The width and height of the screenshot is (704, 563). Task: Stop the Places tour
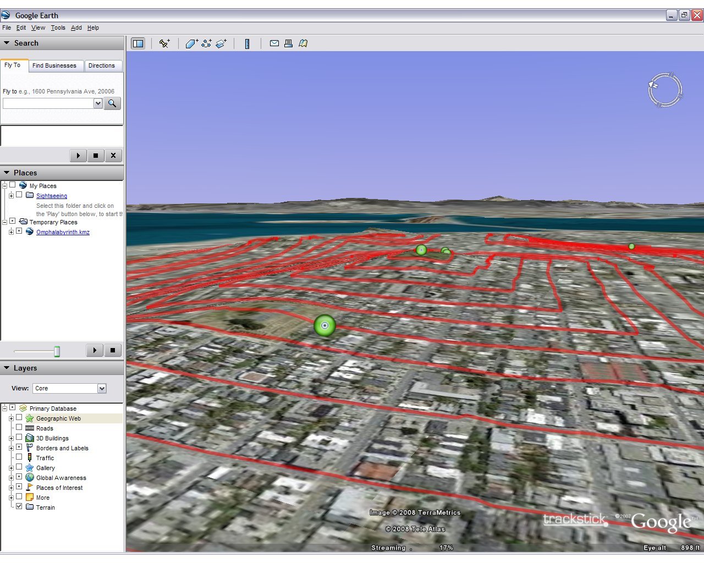[x=113, y=350]
